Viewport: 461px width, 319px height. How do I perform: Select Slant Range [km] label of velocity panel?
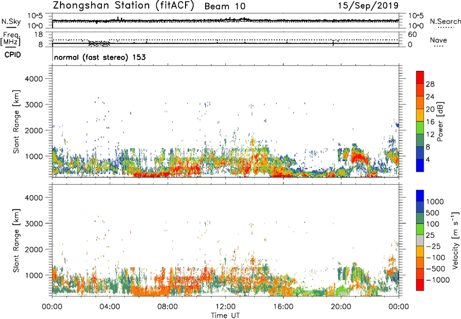click(x=16, y=241)
